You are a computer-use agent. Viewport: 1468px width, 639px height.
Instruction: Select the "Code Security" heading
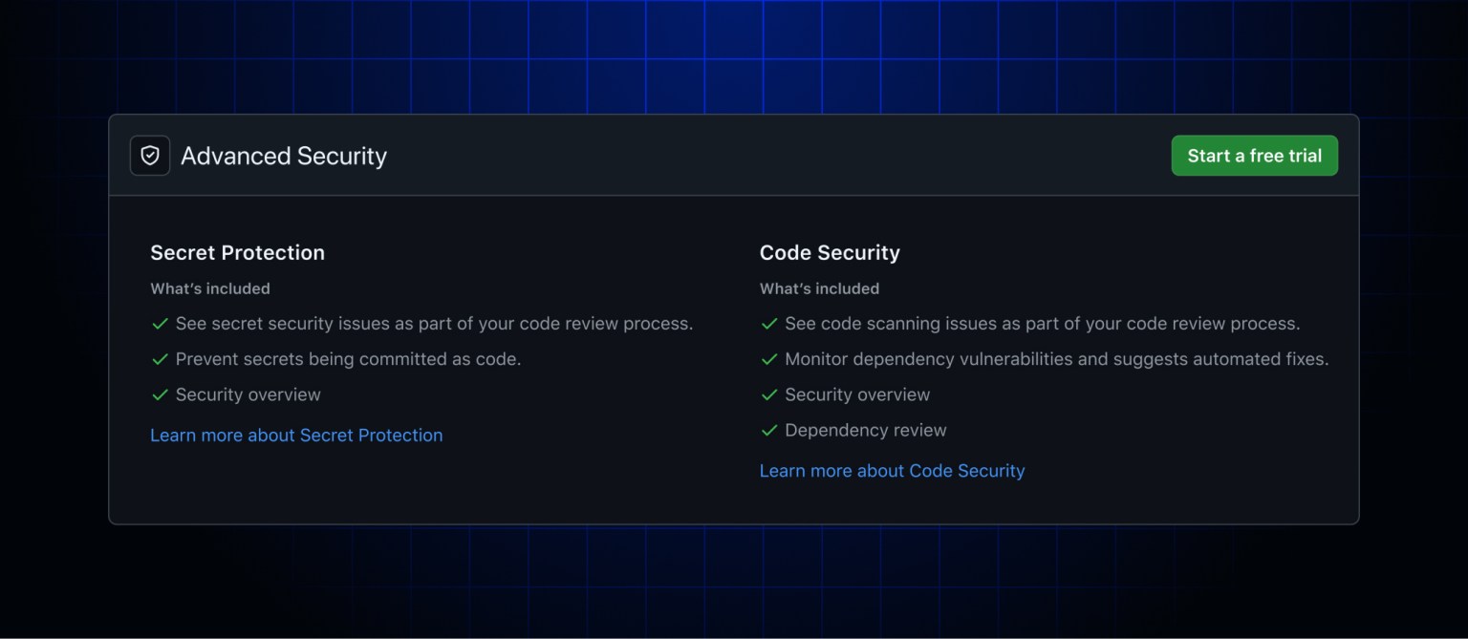click(x=830, y=252)
